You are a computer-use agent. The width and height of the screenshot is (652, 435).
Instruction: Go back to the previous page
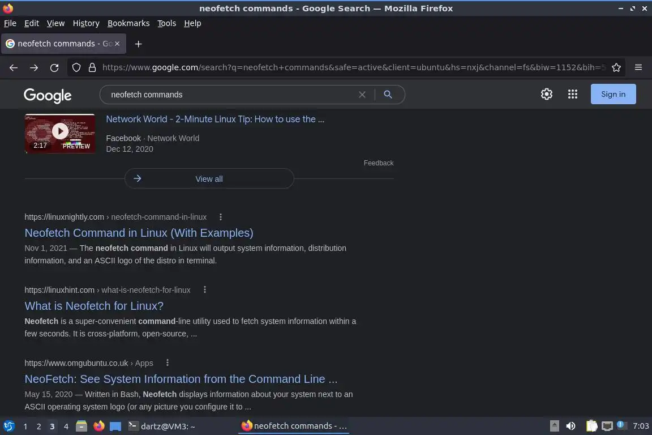(x=14, y=67)
